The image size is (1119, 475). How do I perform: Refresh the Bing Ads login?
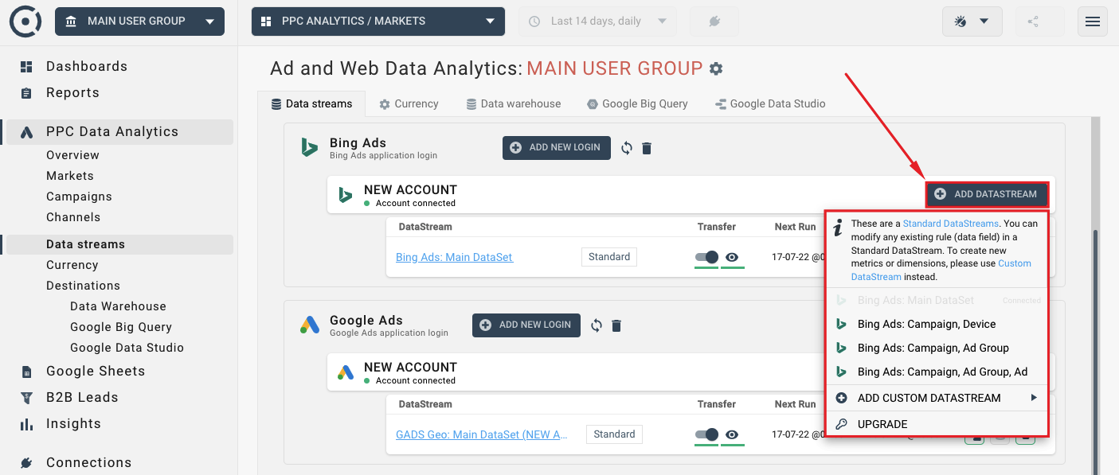coord(627,148)
